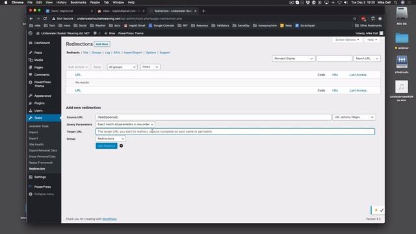Click the WordPress logo in admin bar
The image size is (416, 234).
(x=31, y=33)
